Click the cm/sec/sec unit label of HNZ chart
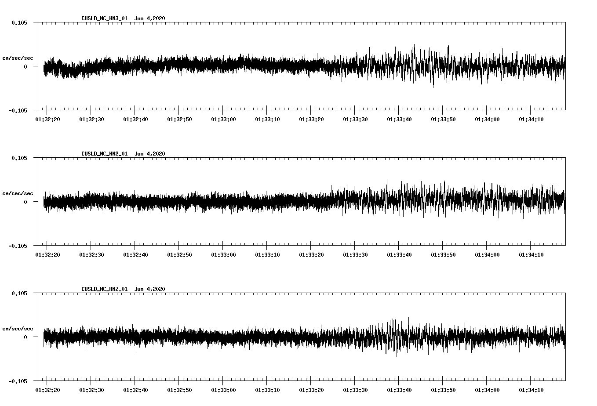The width and height of the screenshot is (597, 406). point(18,329)
